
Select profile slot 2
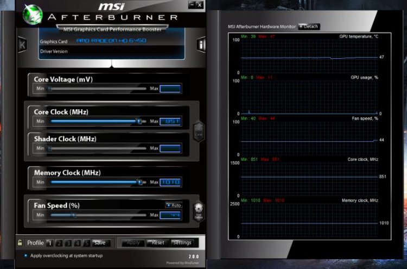59,243
